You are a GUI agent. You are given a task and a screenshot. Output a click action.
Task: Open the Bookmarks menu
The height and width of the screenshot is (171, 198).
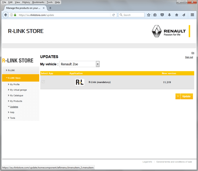click(38, 2)
